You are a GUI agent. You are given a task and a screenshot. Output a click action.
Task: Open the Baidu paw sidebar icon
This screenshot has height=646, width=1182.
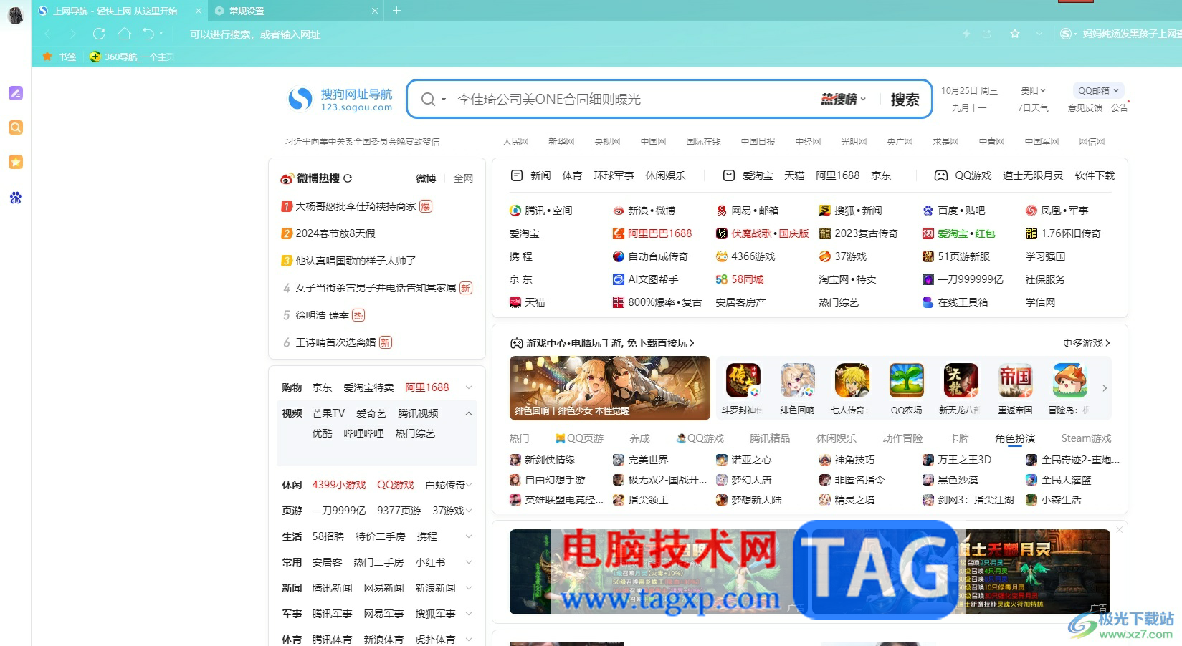(x=16, y=198)
